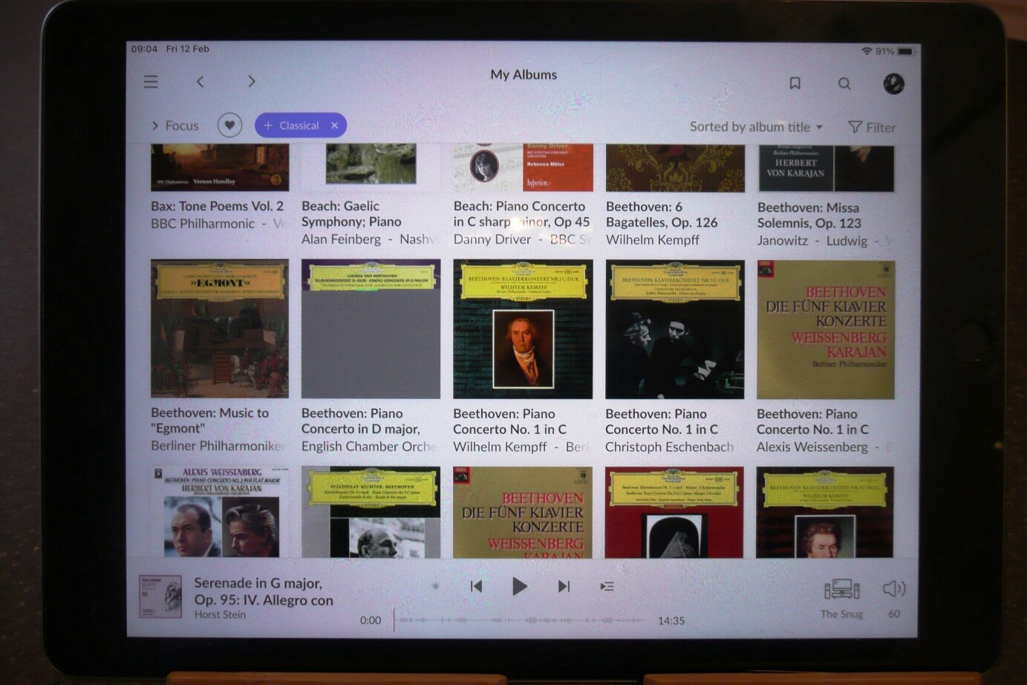Select artist BBC Philharmonic
The width and height of the screenshot is (1027, 685).
203,224
